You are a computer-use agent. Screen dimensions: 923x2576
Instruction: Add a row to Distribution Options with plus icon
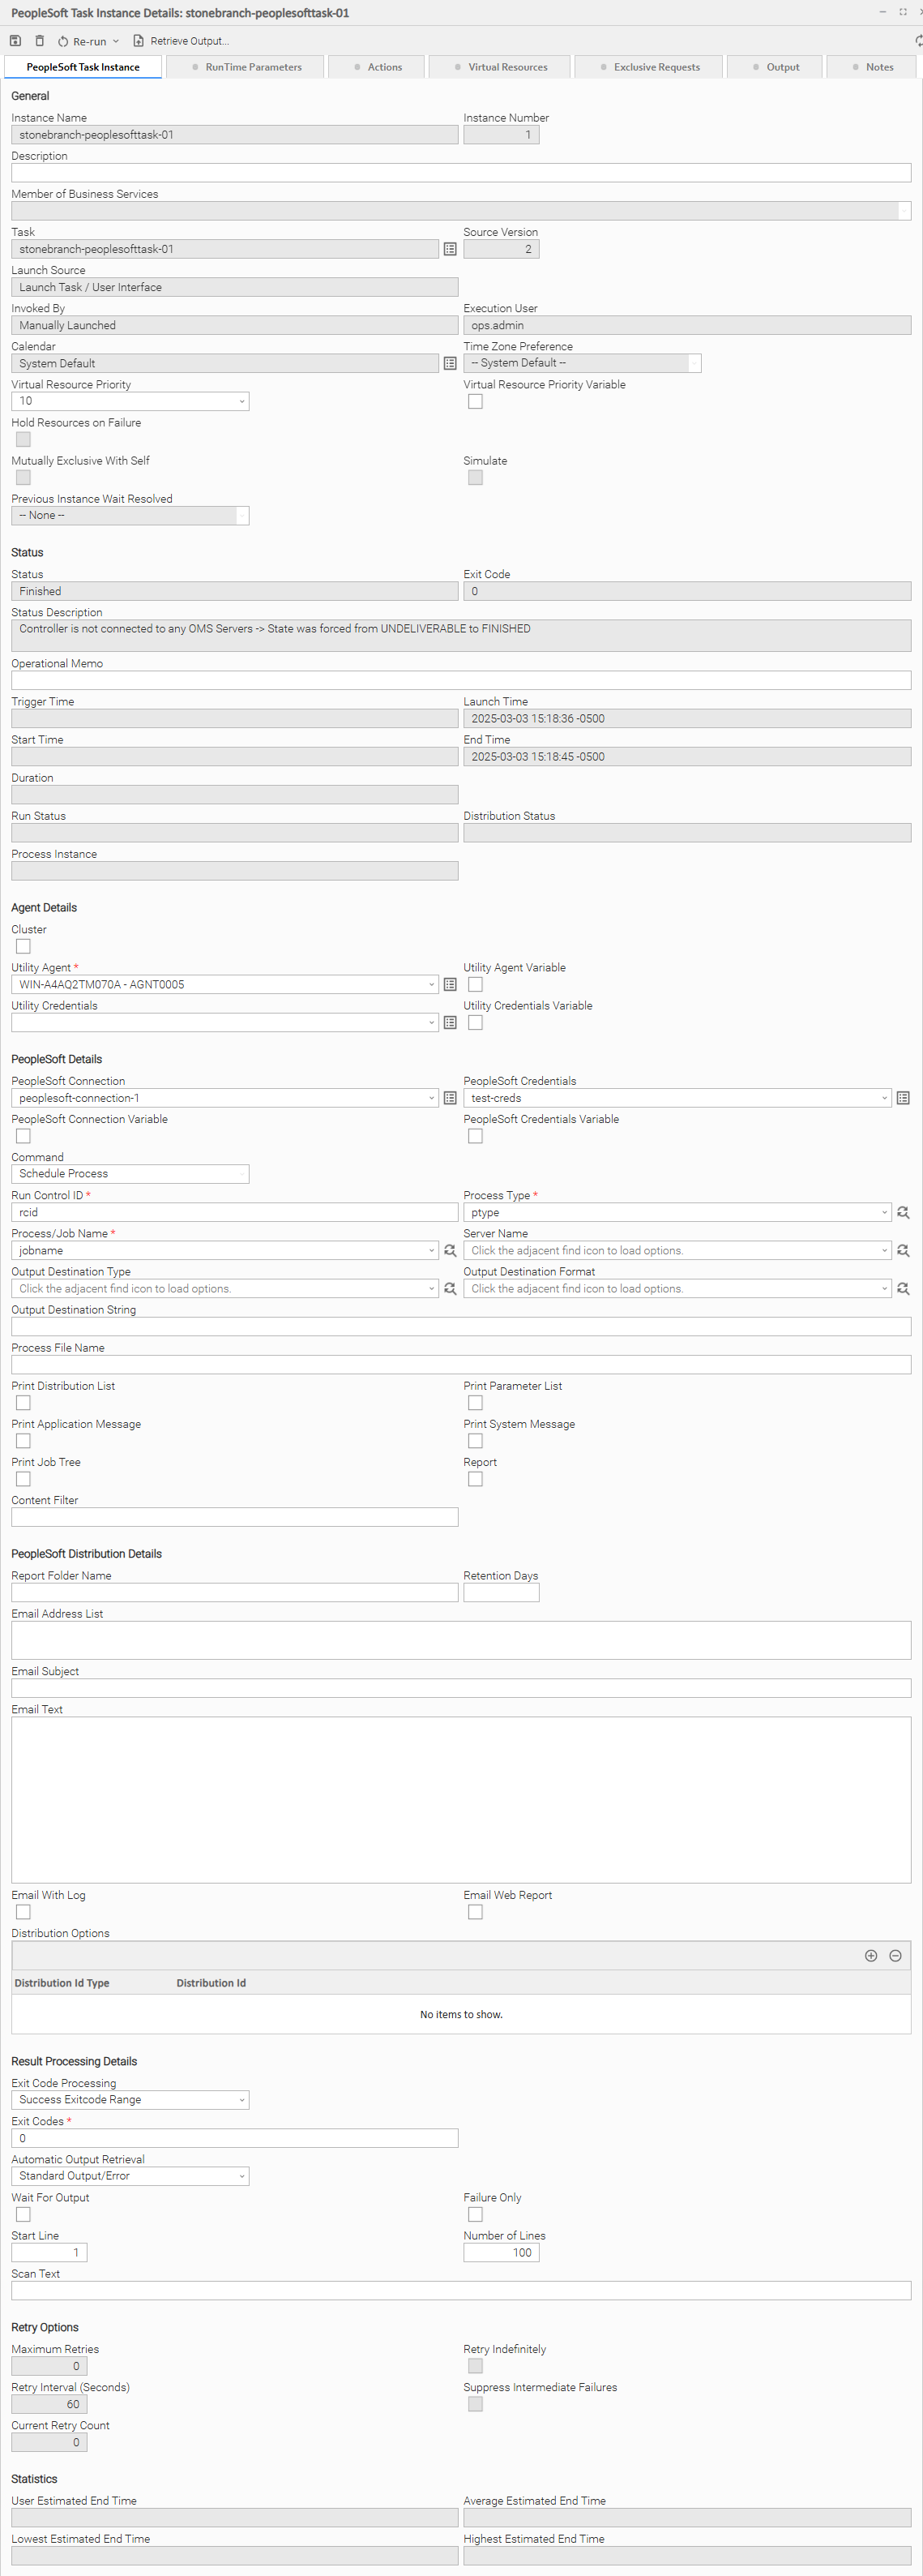pos(870,1955)
